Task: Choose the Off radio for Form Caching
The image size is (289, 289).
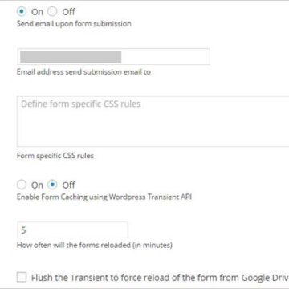Action: point(52,185)
